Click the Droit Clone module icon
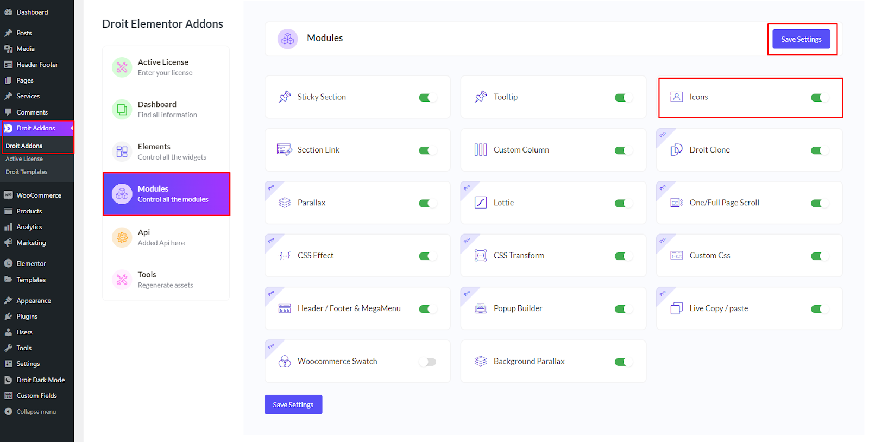The height and width of the screenshot is (442, 869). click(676, 149)
